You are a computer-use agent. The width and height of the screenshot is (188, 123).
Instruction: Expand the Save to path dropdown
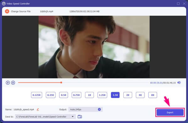73,117
